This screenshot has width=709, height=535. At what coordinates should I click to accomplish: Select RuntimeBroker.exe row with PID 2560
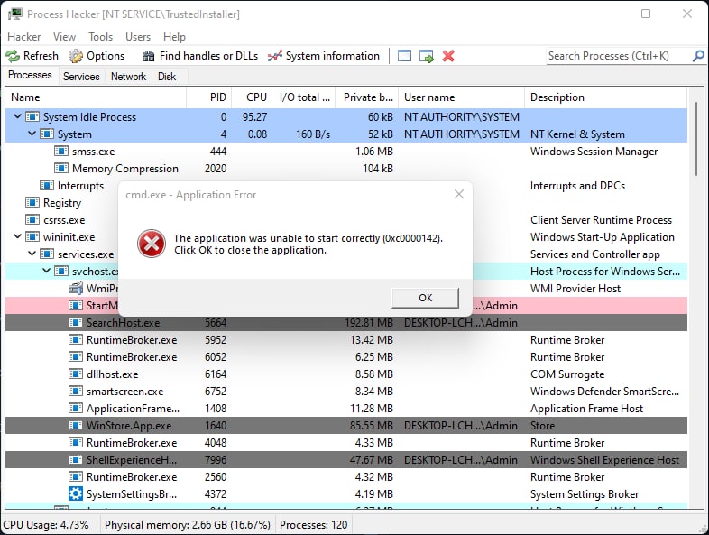pos(346,477)
